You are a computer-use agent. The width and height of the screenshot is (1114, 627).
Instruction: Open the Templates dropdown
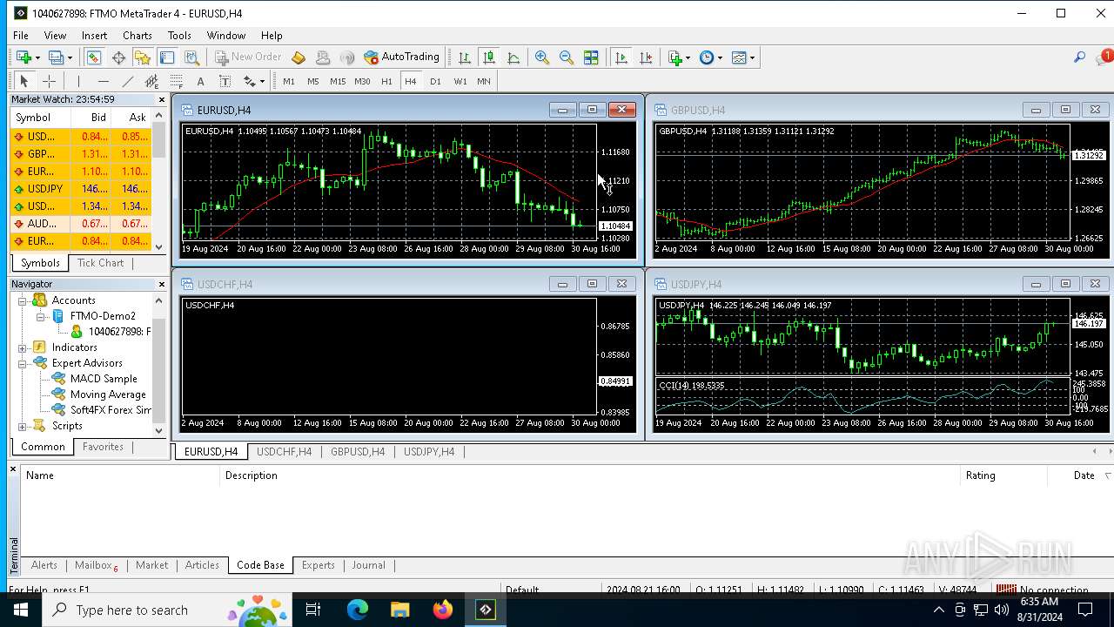[x=743, y=57]
